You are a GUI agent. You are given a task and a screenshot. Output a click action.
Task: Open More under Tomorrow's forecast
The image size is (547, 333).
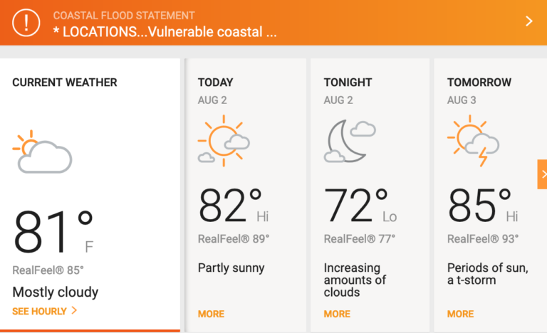pyautogui.click(x=461, y=314)
